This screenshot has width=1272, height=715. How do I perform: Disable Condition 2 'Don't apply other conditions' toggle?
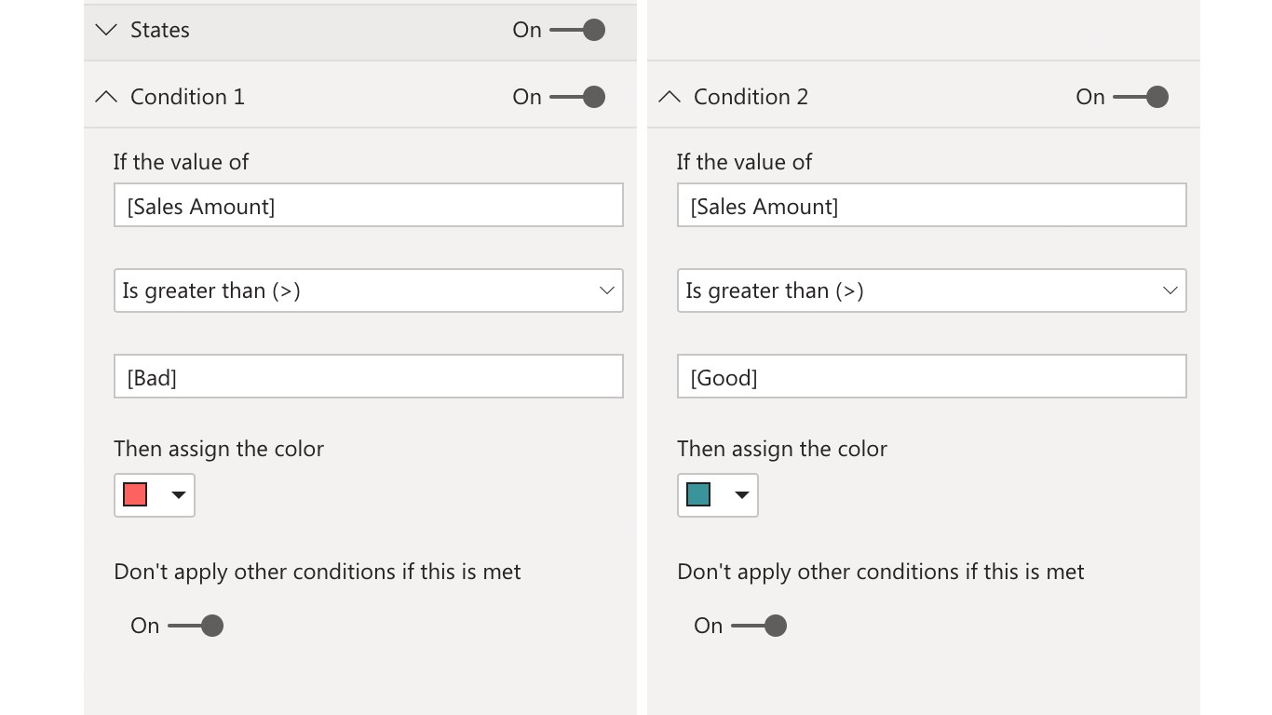pos(760,626)
